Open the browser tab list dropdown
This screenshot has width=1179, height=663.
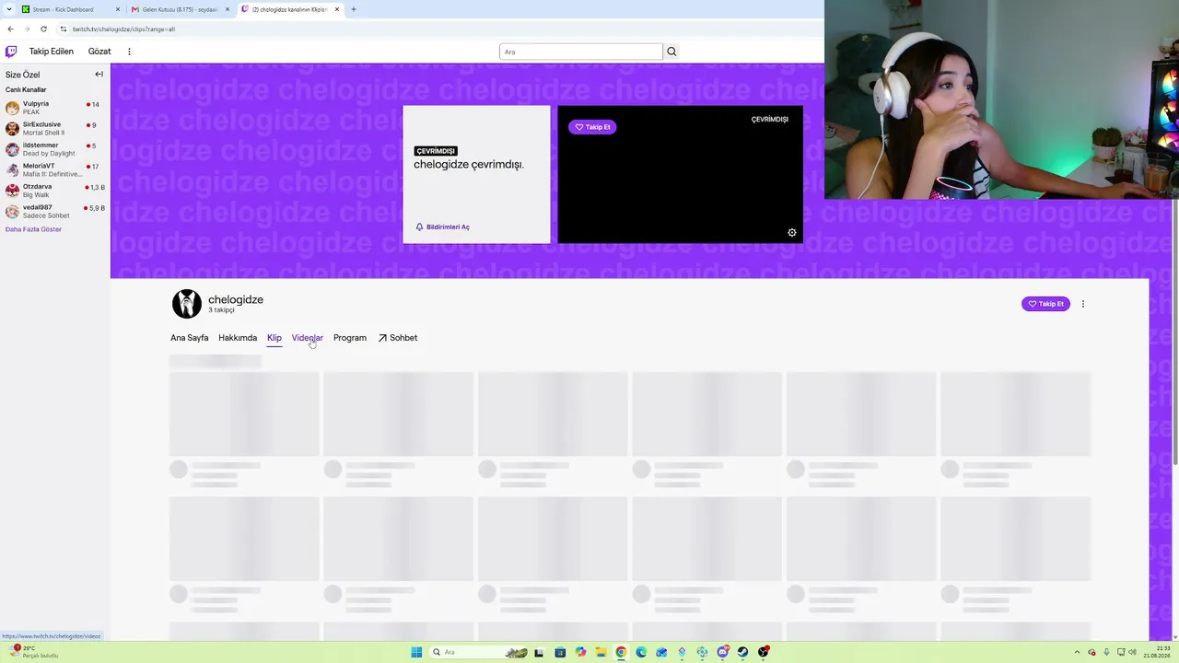tap(9, 9)
